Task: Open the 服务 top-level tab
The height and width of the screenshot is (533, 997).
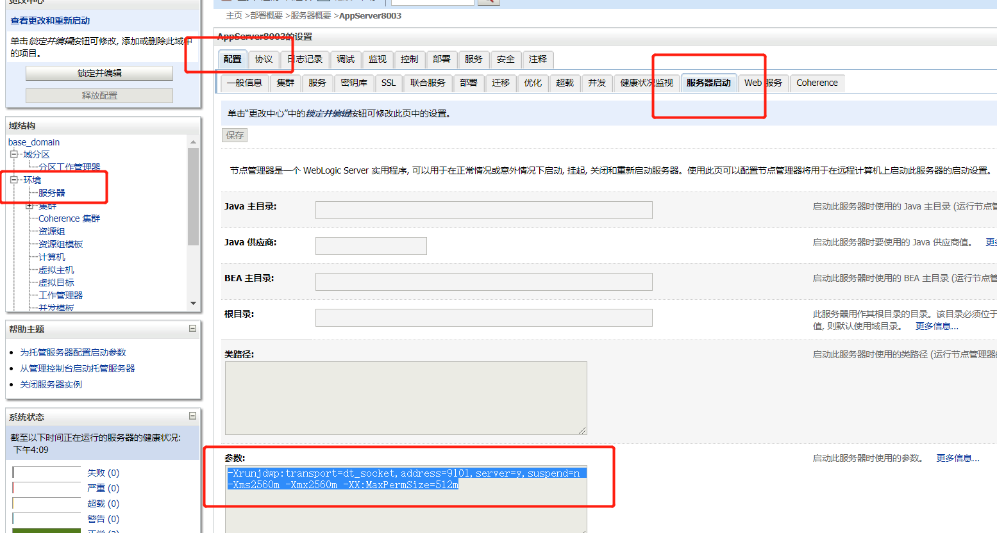Action: (474, 59)
